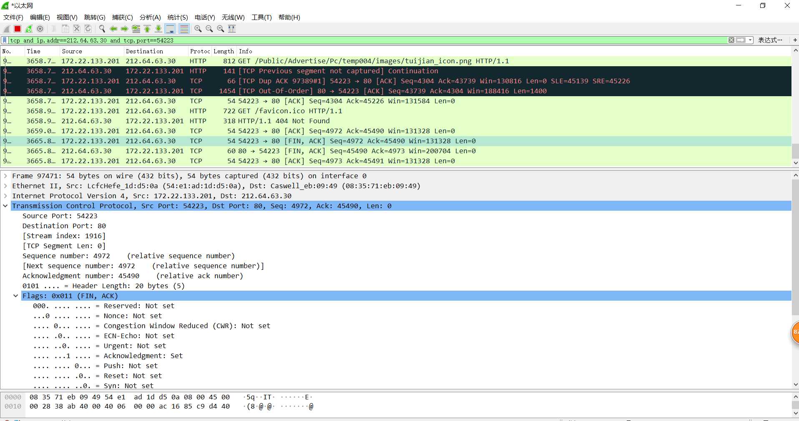Viewport: 799px width, 421px height.
Task: Reload the capture file via toolbar icon
Action: 88,29
